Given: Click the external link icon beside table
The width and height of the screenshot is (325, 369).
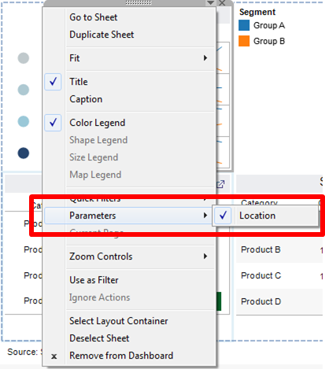Looking at the screenshot, I should pos(220,184).
